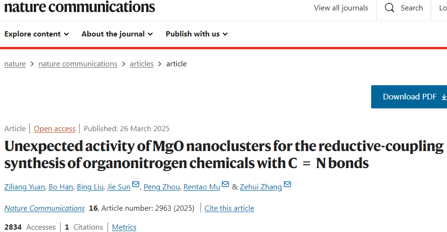Open the About the journal dropdown
Image resolution: width=447 pixels, height=232 pixels.
coord(117,34)
